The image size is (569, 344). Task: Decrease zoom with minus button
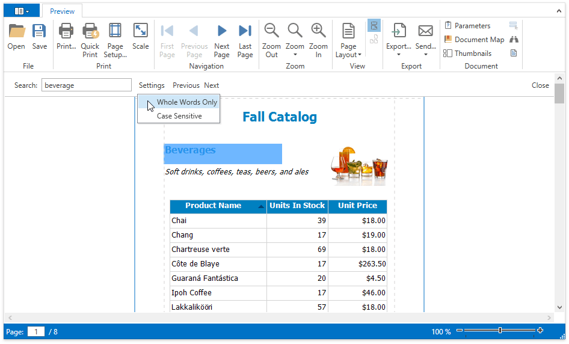pos(460,330)
